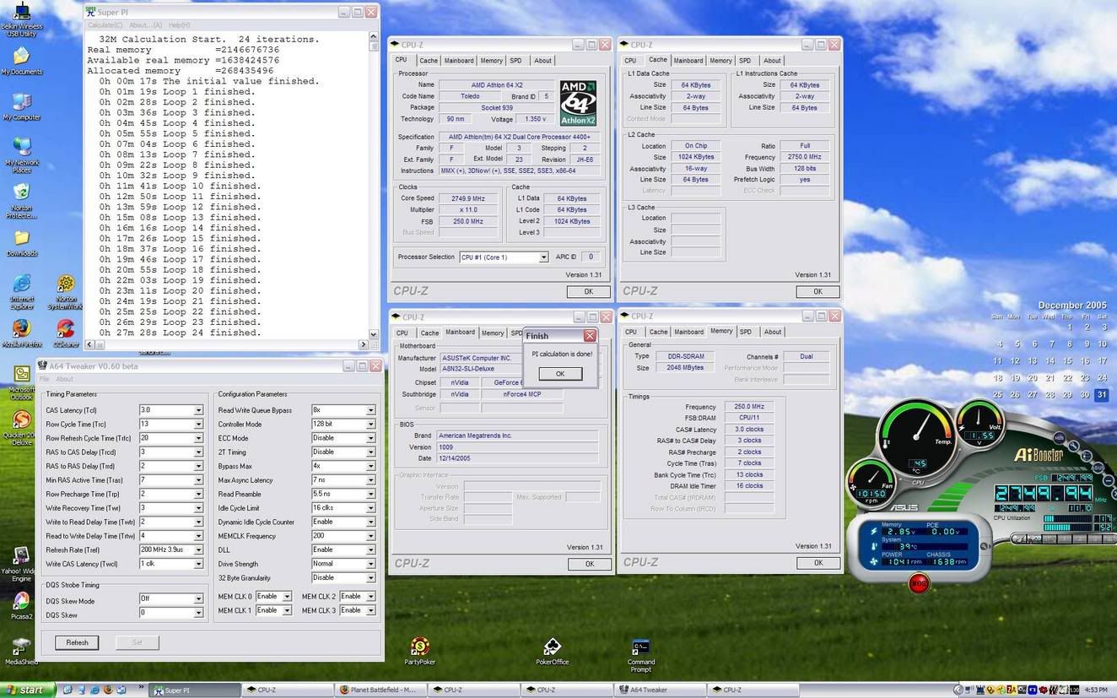The width and height of the screenshot is (1117, 698).
Task: Select December 31 on desktop calendar
Action: [x=1102, y=395]
